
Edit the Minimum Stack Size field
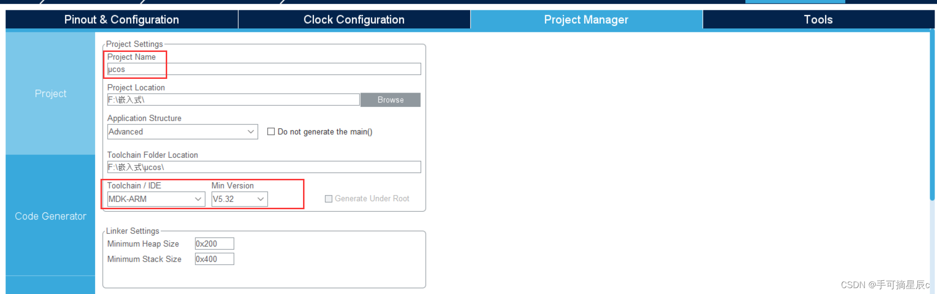[x=214, y=259]
